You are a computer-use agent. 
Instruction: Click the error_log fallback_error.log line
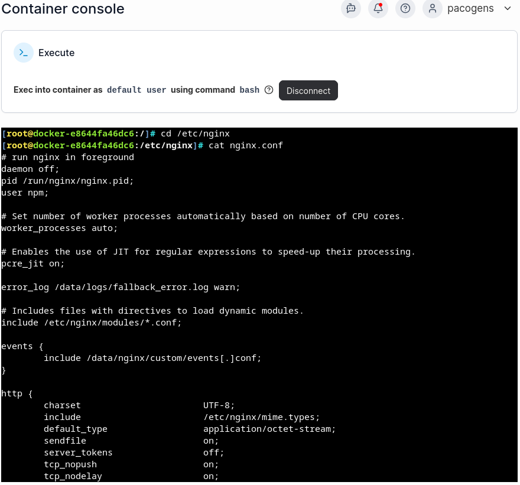(121, 287)
